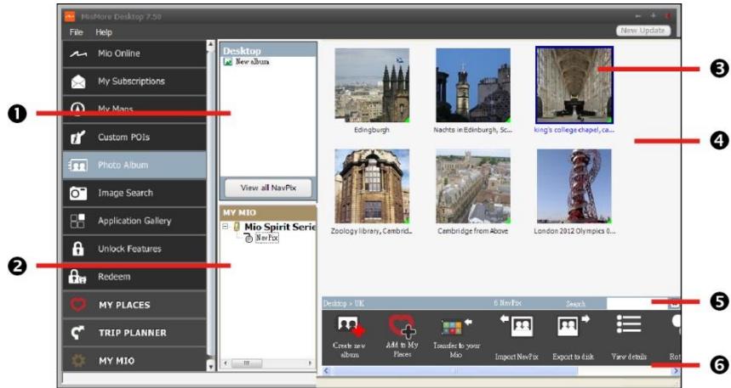This screenshot has width=731, height=388.
Task: Click MY MIO panel left scroll arrow
Action: click(226, 363)
